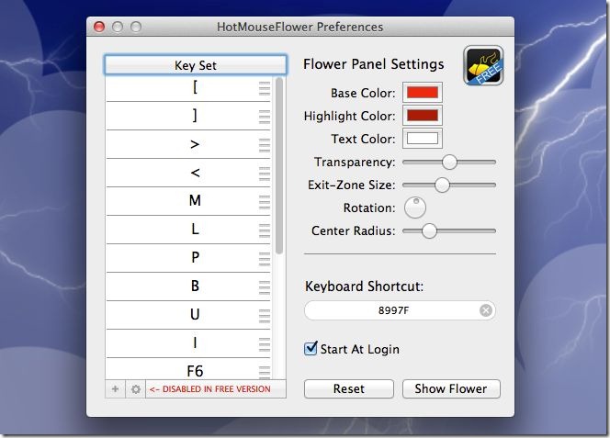610x438 pixels.
Task: Grab the reorder handle of the [ row
Action: [x=265, y=88]
